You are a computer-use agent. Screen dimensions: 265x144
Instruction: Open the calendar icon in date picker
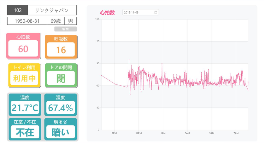pos(156,12)
